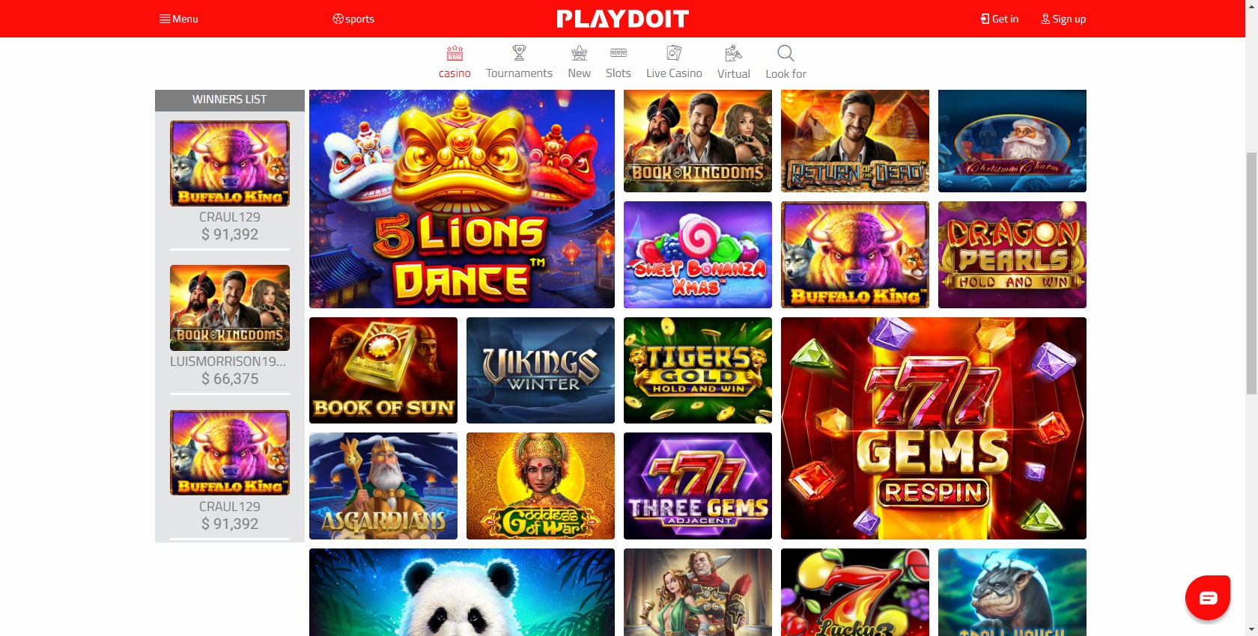Click Book of Kingdoms in winners list
This screenshot has width=1258, height=636.
click(x=230, y=308)
